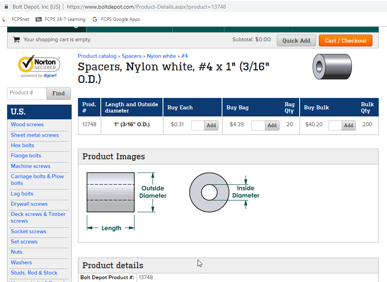Image resolution: width=387 pixels, height=282 pixels.
Task: Open Deck screws & Timber screws category
Action: (38, 217)
